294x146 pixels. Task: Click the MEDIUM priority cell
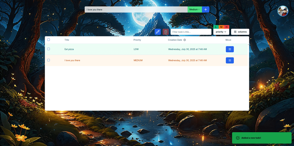138,60
